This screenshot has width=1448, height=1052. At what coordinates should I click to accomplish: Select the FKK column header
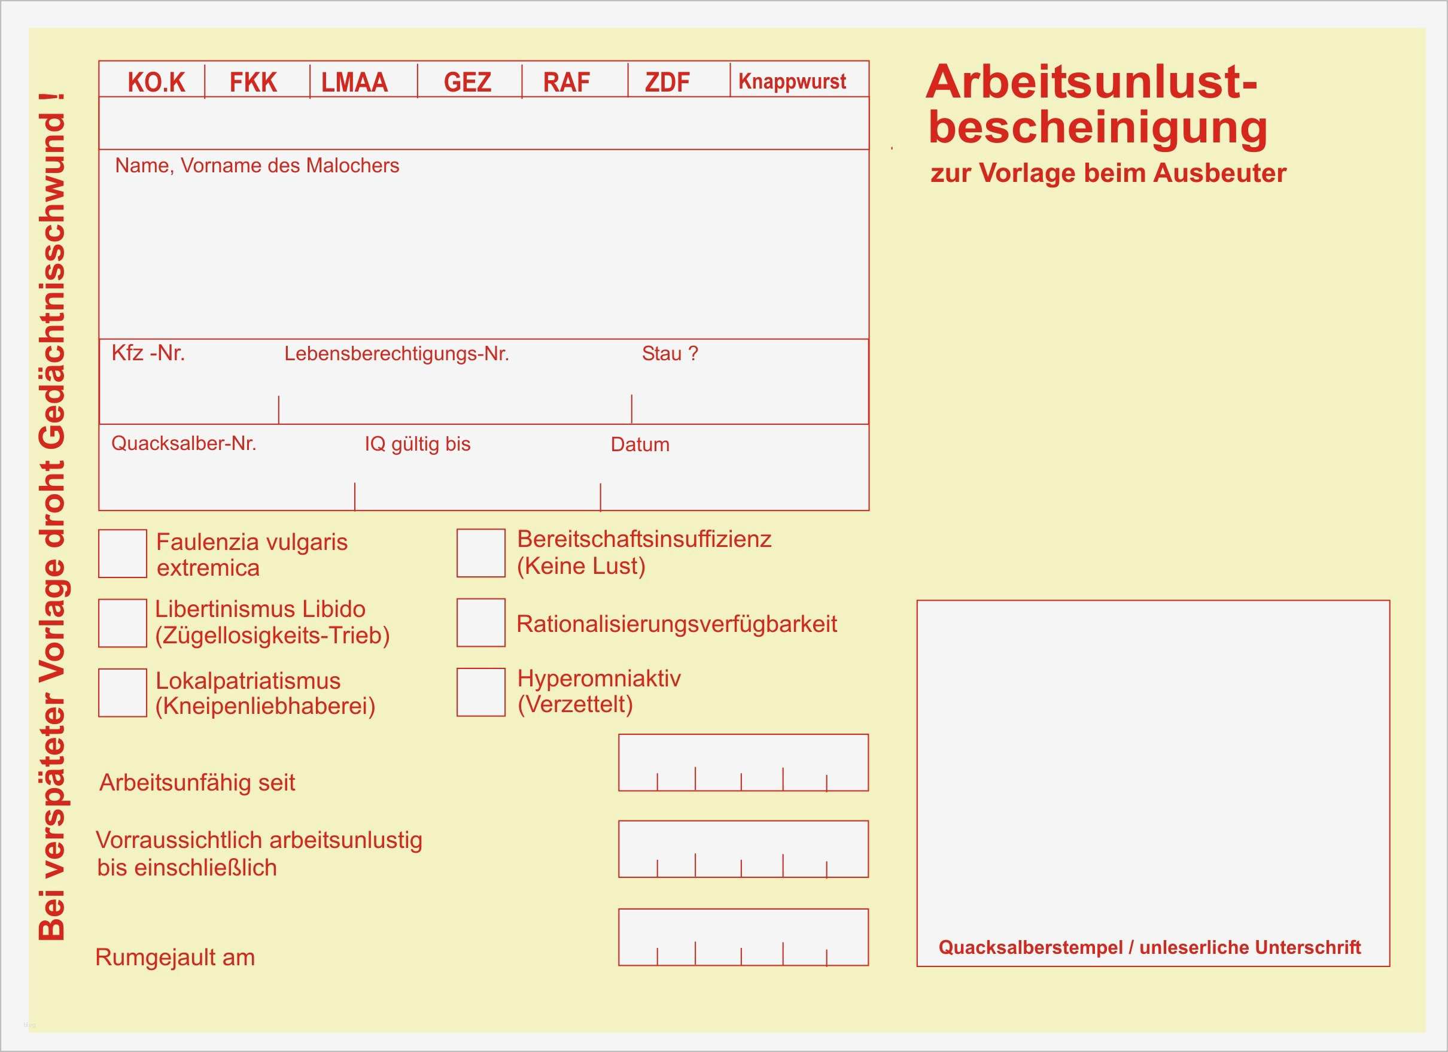coord(255,81)
